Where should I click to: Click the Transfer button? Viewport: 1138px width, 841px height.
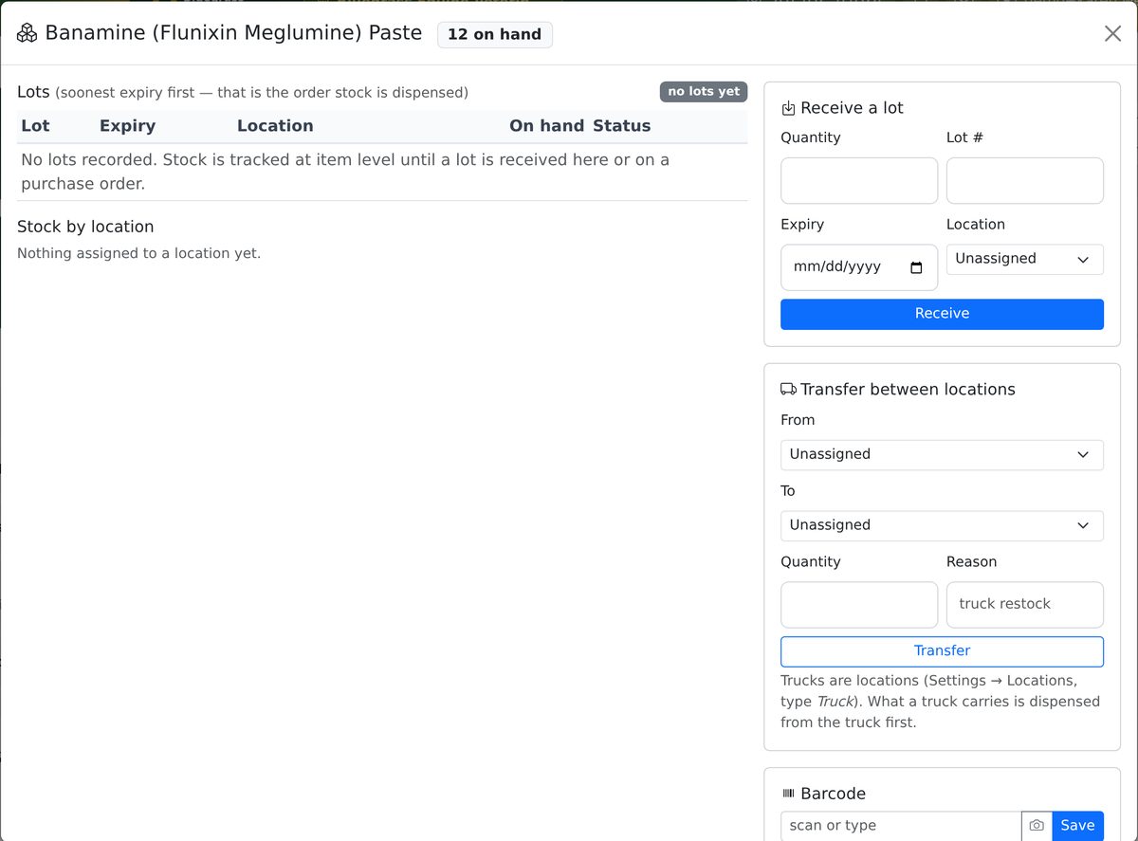pos(942,651)
